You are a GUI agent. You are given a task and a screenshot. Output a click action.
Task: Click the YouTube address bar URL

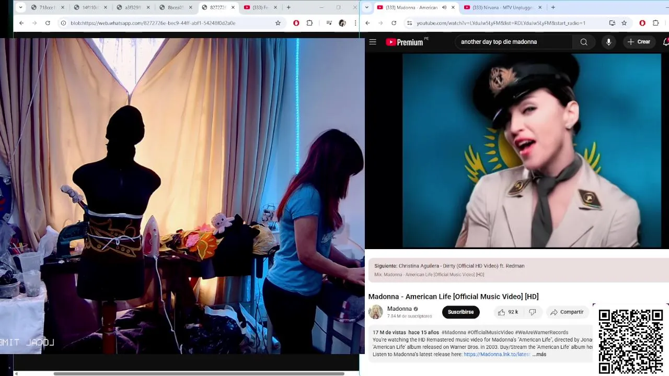501,23
